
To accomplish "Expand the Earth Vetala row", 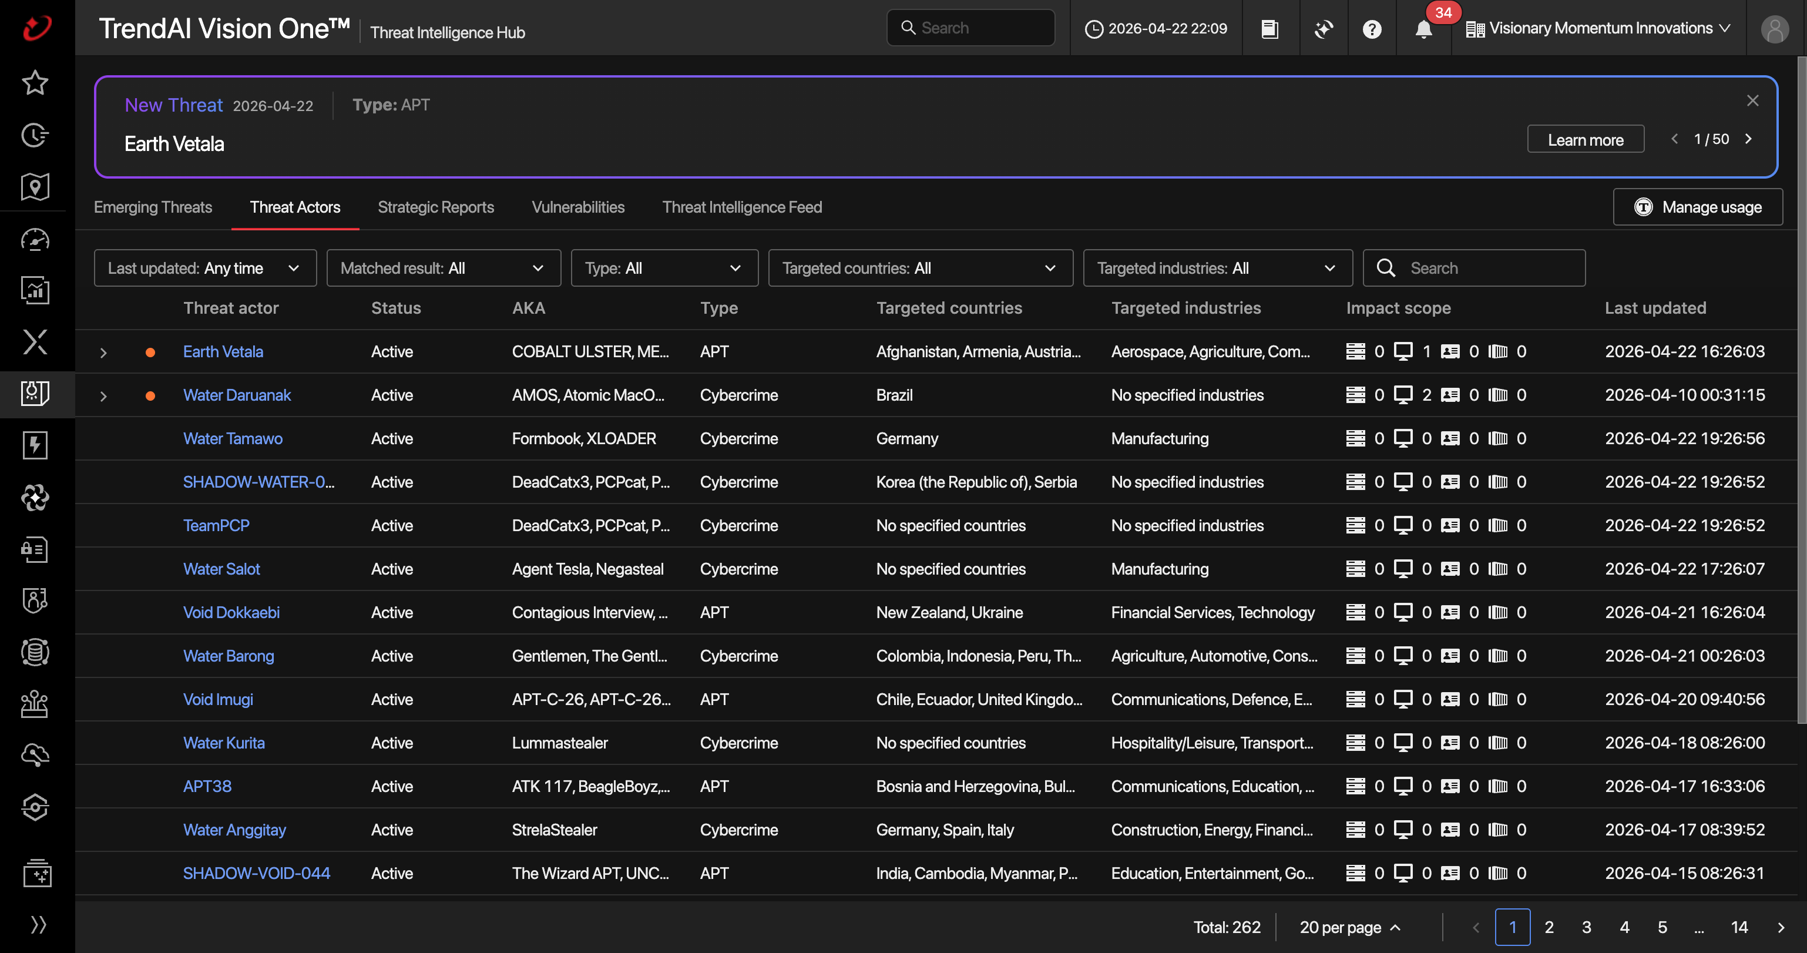I will (103, 353).
